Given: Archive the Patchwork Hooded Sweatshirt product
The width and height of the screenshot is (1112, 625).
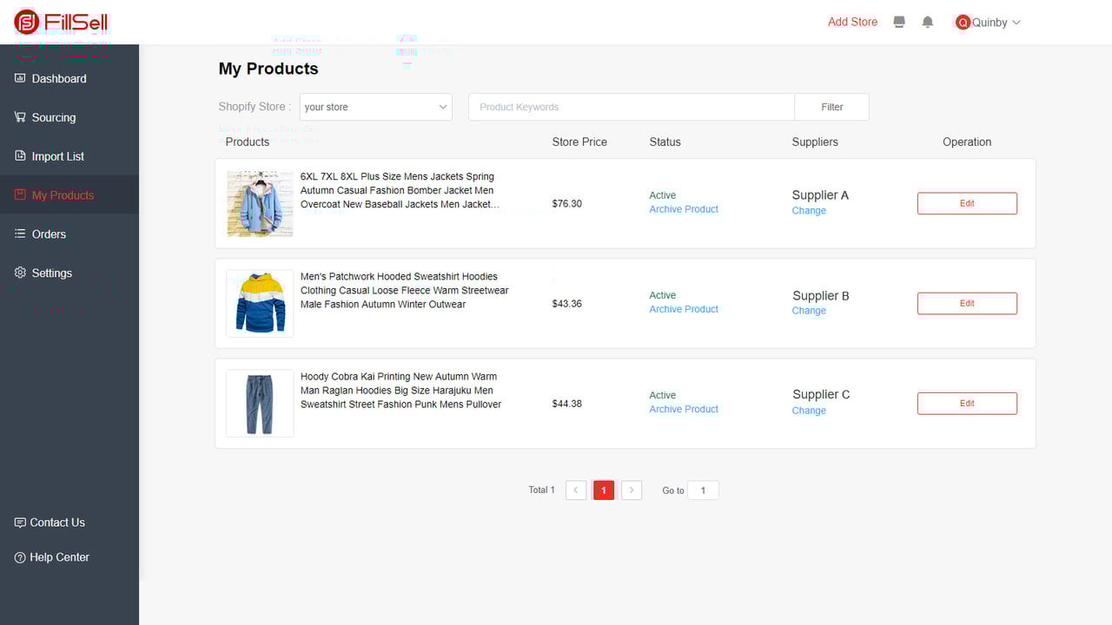Looking at the screenshot, I should coord(684,309).
